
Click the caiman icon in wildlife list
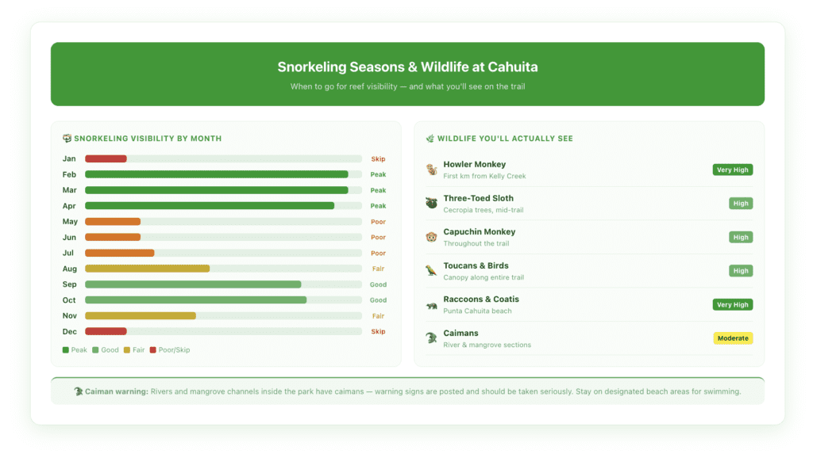pos(431,338)
